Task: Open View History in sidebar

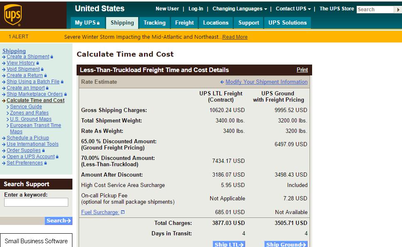Action: (x=21, y=63)
